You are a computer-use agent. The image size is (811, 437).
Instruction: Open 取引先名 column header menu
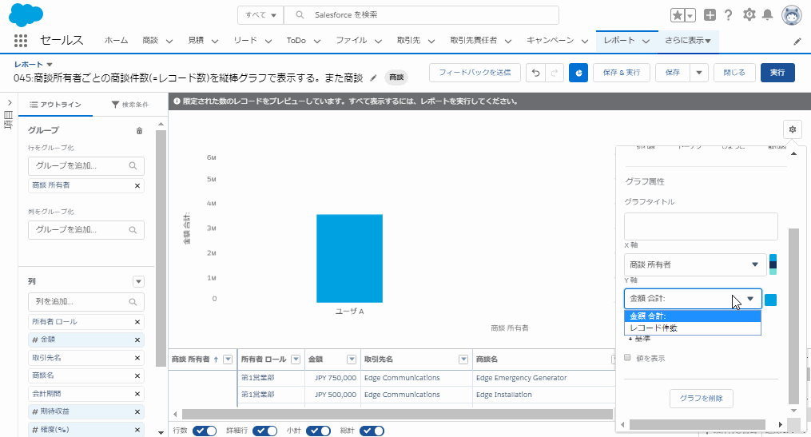(463, 360)
